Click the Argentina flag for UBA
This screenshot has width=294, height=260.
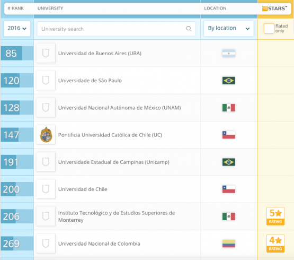coord(228,54)
